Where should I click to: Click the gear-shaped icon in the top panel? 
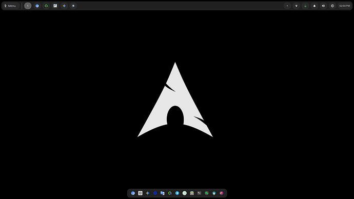73,6
